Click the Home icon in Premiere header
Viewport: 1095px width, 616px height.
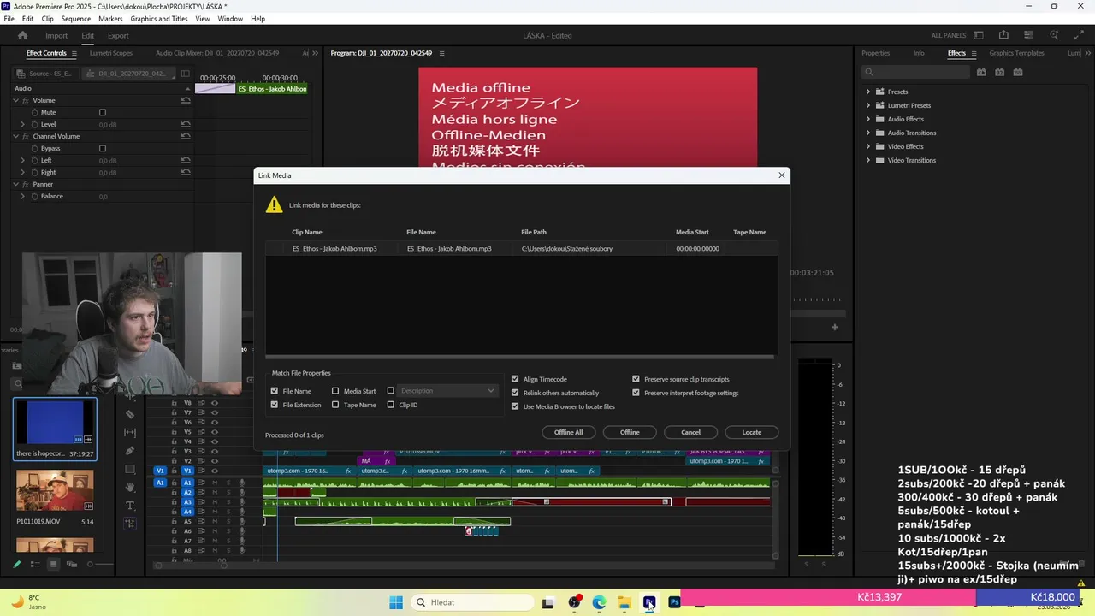tap(23, 35)
